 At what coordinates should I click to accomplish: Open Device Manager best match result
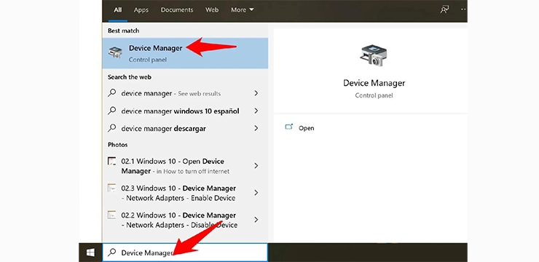[185, 53]
